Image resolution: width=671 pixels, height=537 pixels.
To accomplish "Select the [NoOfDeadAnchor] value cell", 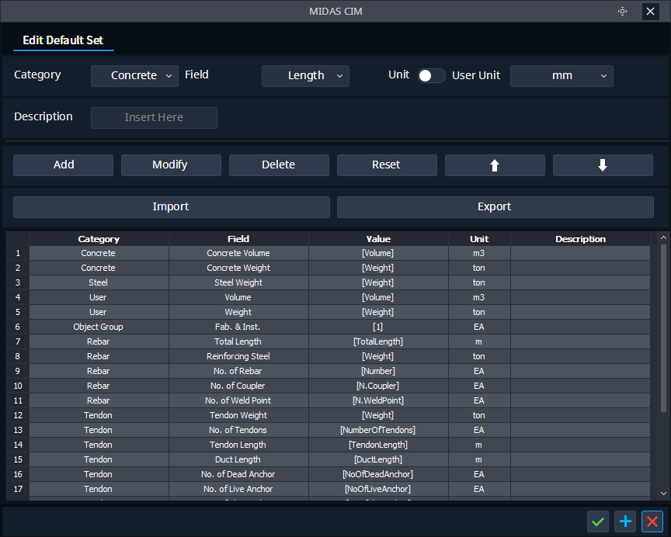I will pos(378,475).
